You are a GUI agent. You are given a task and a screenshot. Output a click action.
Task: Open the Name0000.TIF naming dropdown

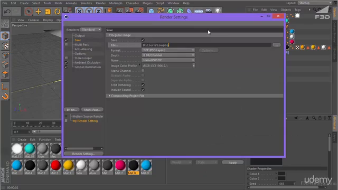point(168,60)
